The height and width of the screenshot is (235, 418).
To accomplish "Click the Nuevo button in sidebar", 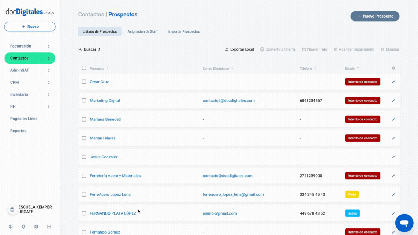I will (30, 27).
